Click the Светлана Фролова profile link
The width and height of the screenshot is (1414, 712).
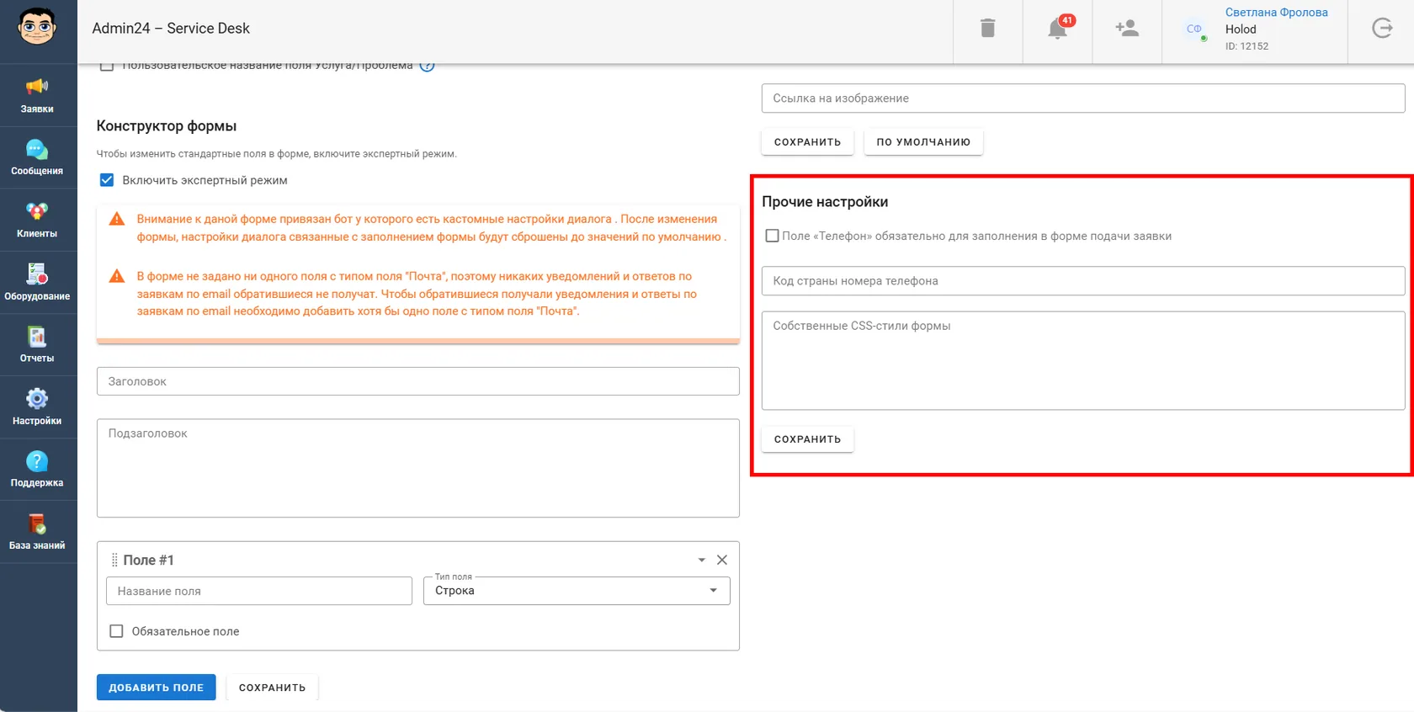(x=1276, y=12)
